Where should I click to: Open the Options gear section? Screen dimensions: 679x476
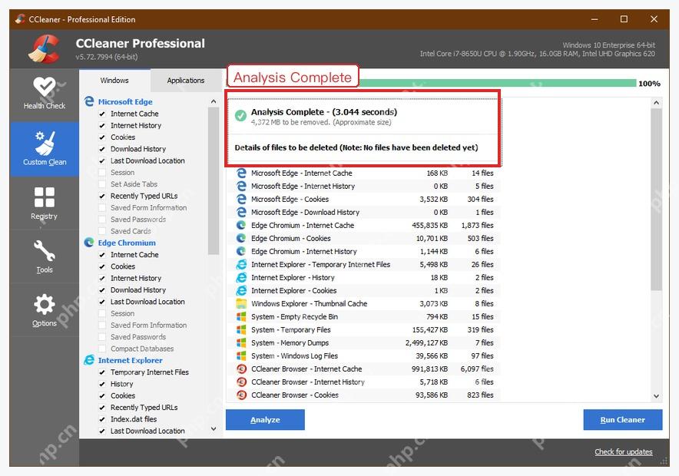coord(45,310)
